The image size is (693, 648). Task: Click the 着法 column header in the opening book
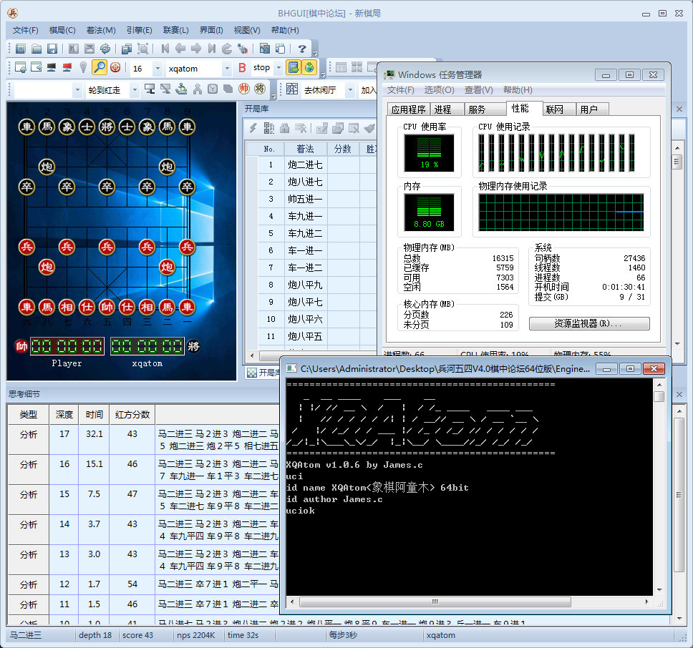coord(305,149)
